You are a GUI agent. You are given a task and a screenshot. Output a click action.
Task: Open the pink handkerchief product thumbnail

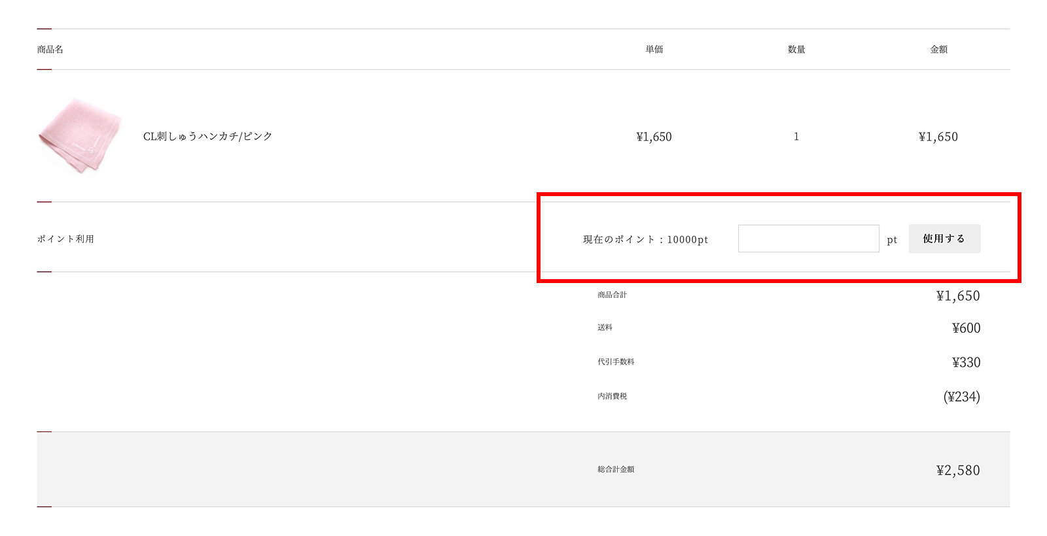80,136
